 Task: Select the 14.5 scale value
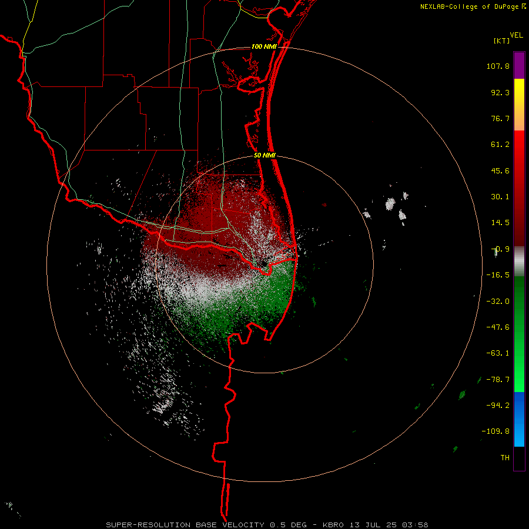pos(500,223)
